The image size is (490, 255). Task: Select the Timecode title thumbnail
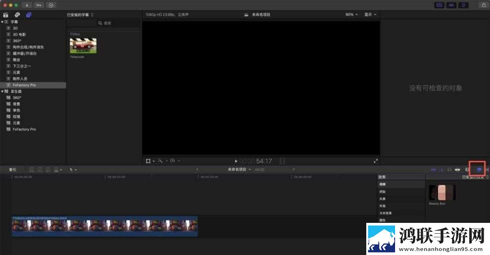(x=83, y=46)
